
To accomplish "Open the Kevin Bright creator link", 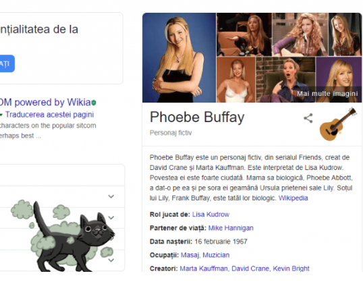I will [x=291, y=268].
